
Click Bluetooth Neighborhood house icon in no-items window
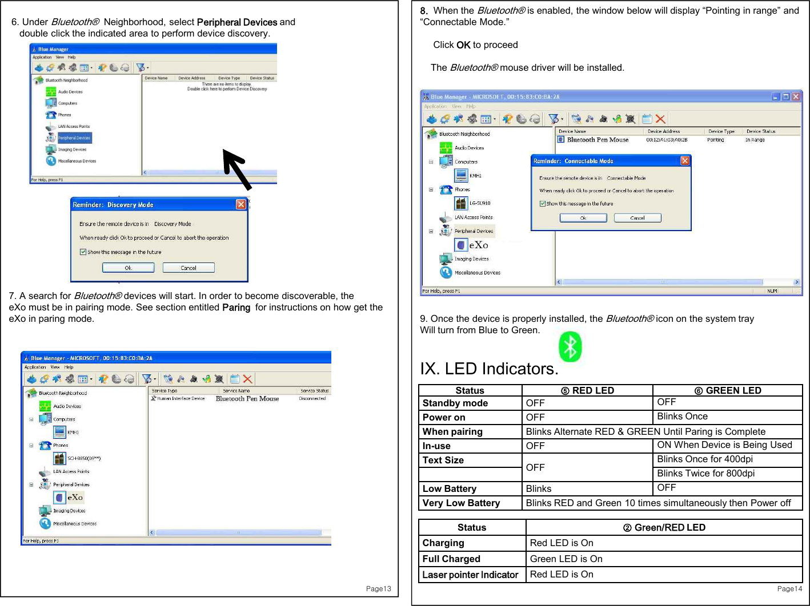click(38, 80)
